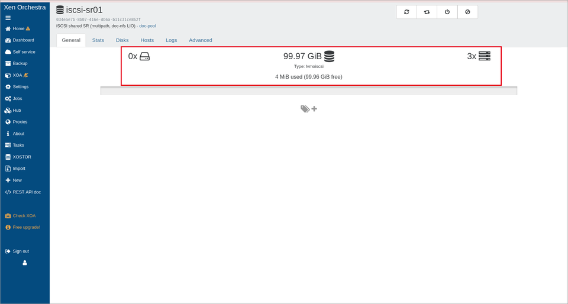Image resolution: width=568 pixels, height=304 pixels.
Task: Follow the doc-pool link
Action: point(147,26)
